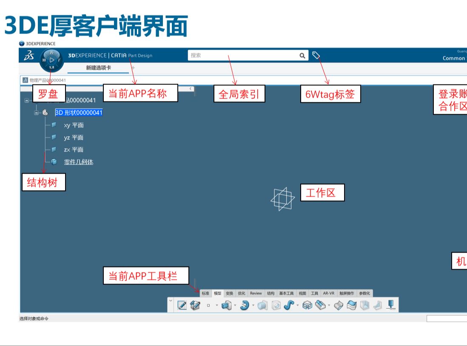The image size is (467, 346).
Task: Switch to the 模型 tab
Action: click(x=217, y=293)
